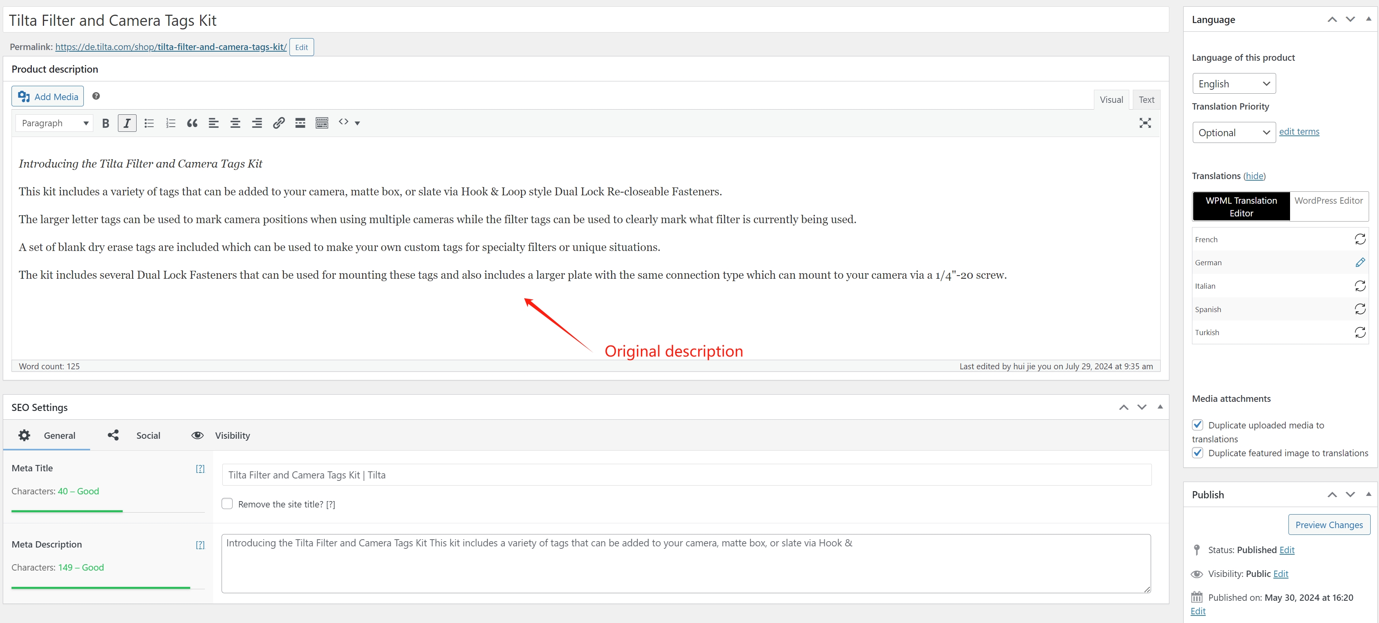This screenshot has height=623, width=1379.
Task: Collapse the Publish panel
Action: tap(1368, 494)
